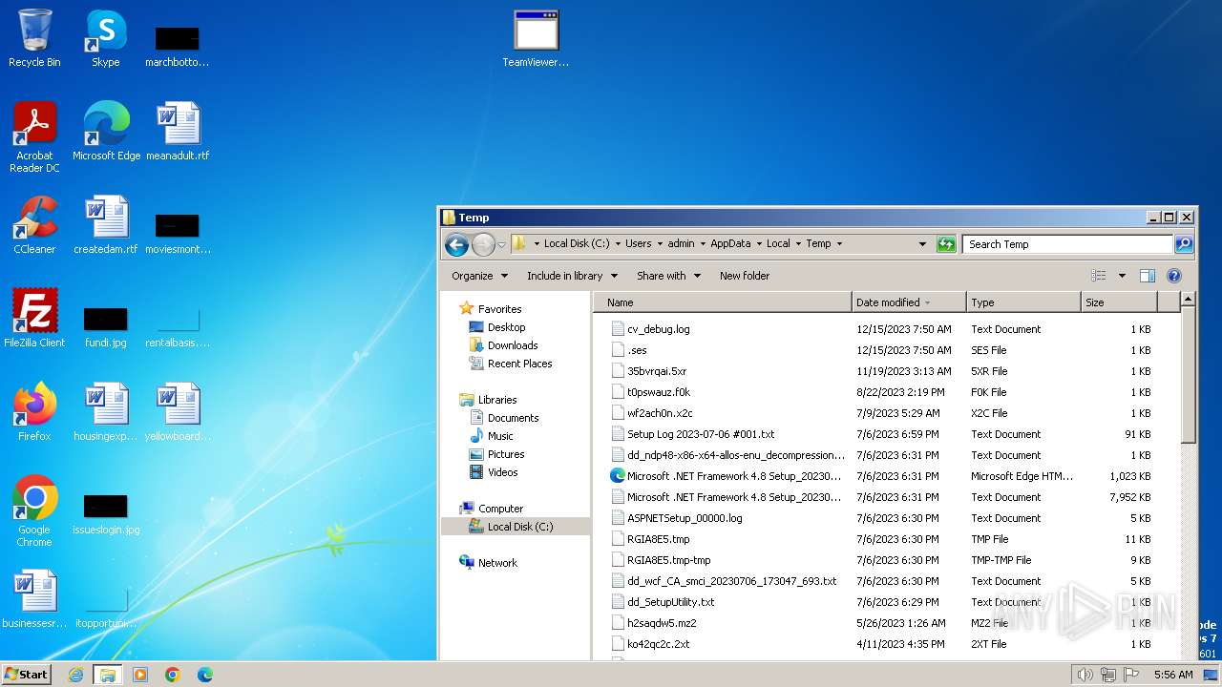Open CCleaner desktop shortcut
This screenshot has width=1222, height=687.
(x=34, y=225)
